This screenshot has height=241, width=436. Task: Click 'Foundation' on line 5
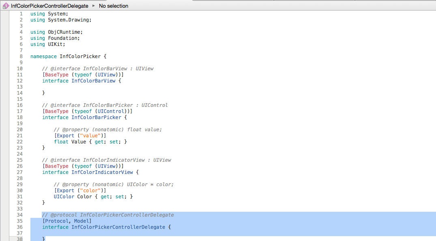click(x=62, y=38)
